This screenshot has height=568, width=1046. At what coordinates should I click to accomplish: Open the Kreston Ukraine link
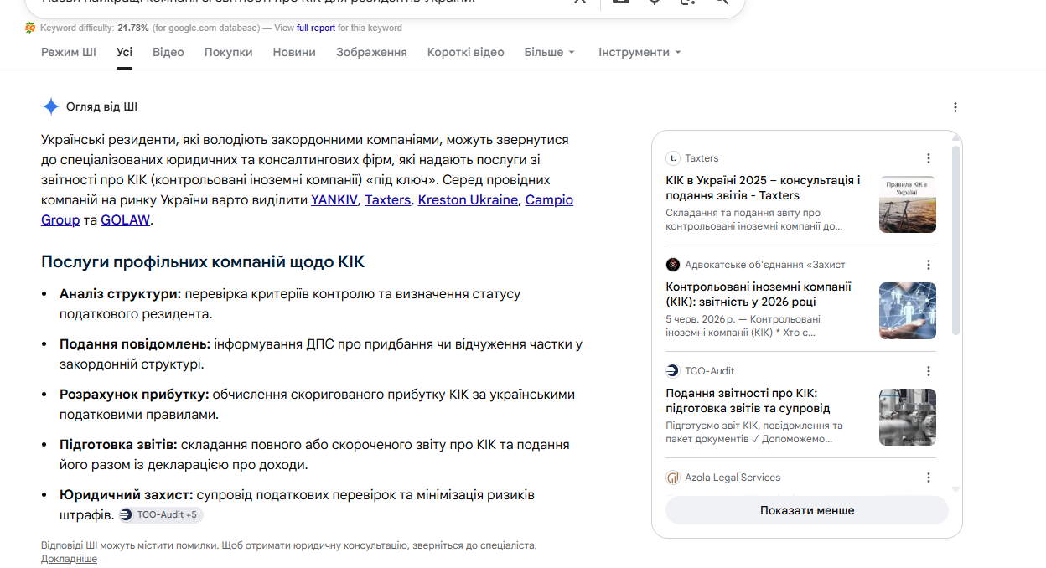468,199
